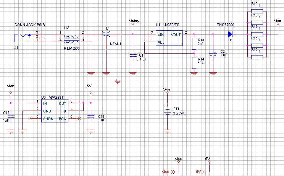Select the C13 1 uF capacitor

coord(91,116)
